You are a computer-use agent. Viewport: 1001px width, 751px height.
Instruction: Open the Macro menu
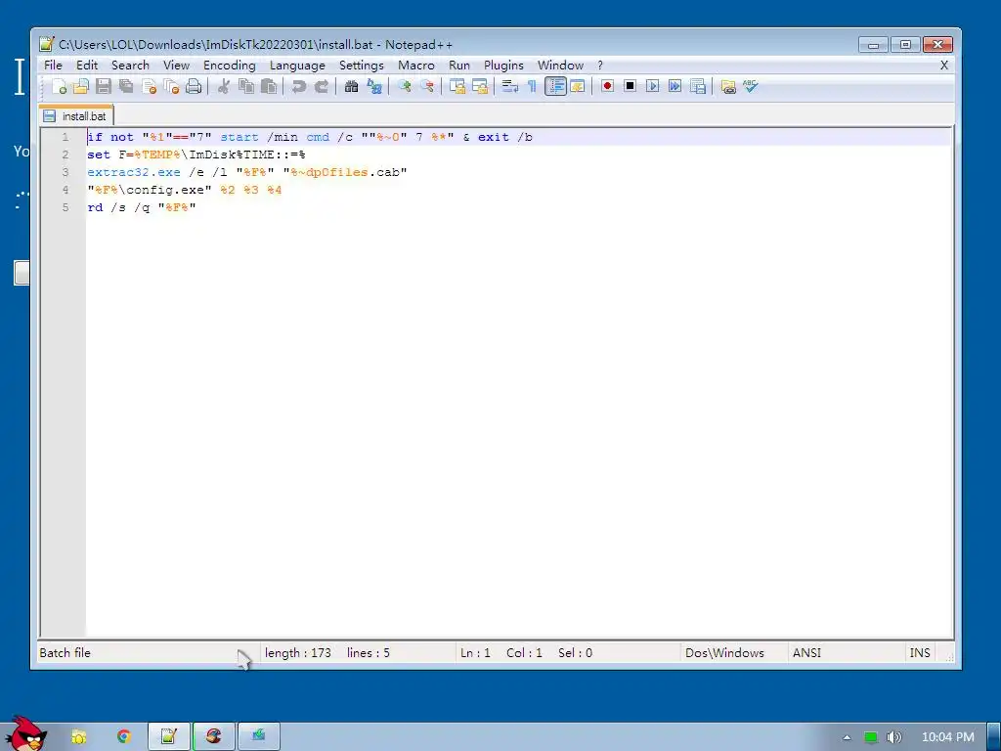[416, 66]
